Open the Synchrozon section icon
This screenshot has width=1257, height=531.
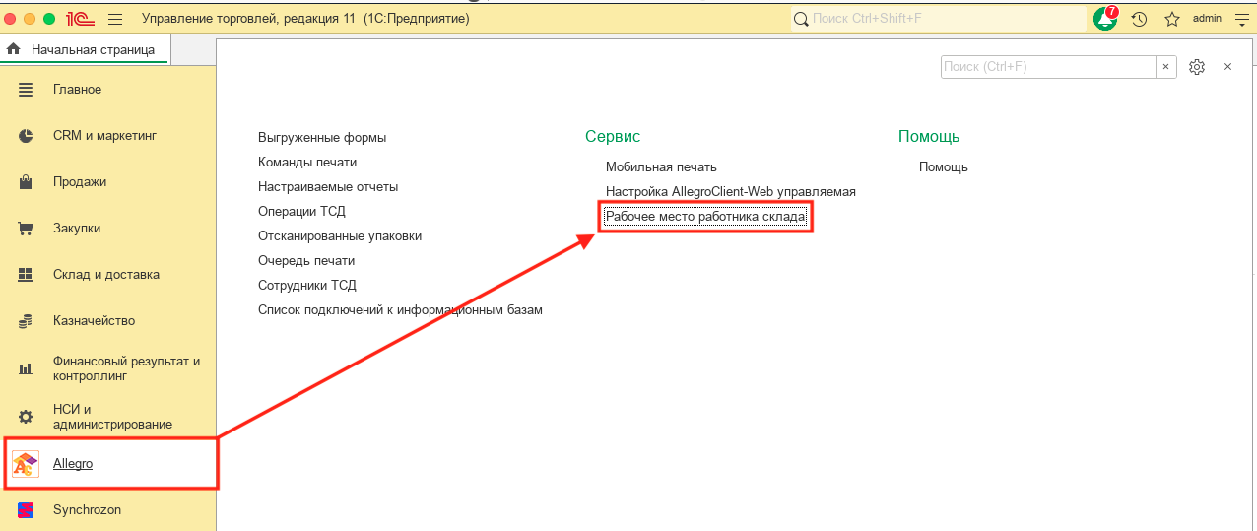point(26,509)
